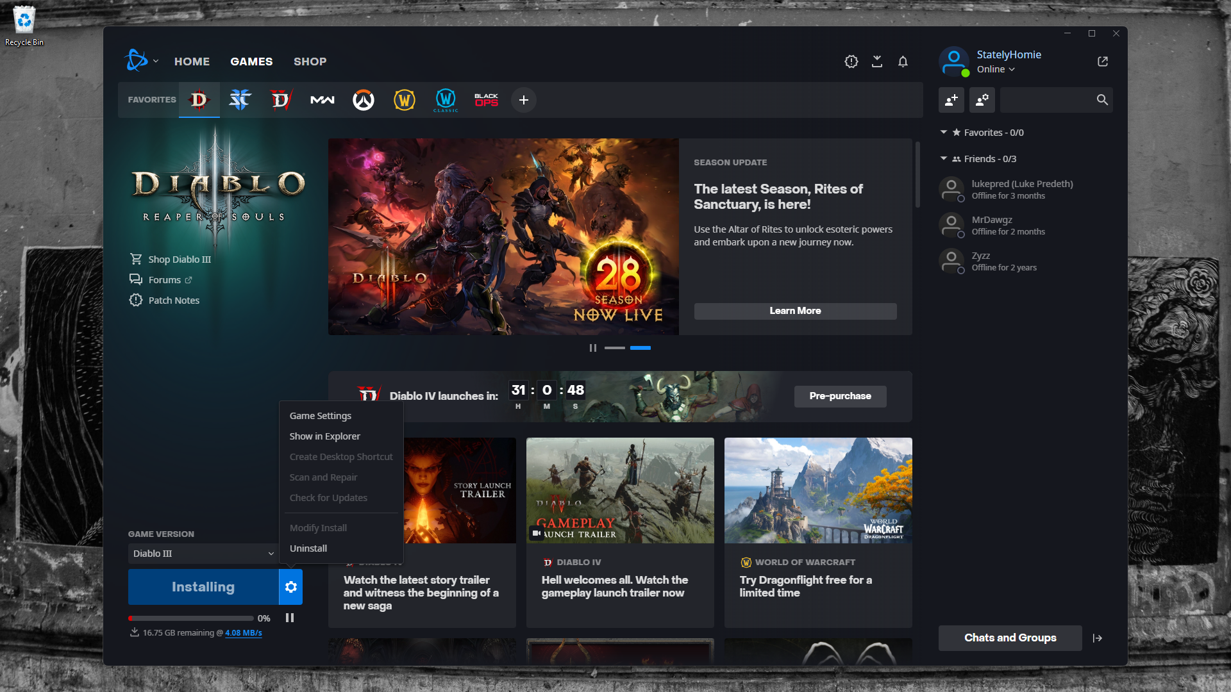1231x692 pixels.
Task: Add a game to favorites with plus
Action: [524, 100]
